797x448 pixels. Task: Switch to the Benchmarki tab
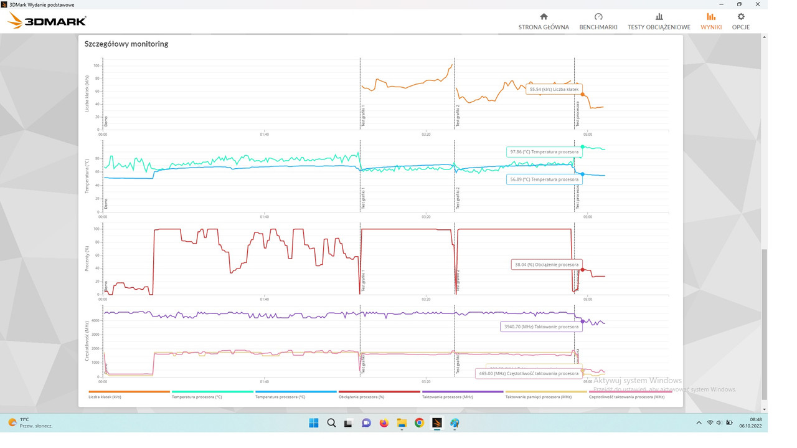(598, 21)
